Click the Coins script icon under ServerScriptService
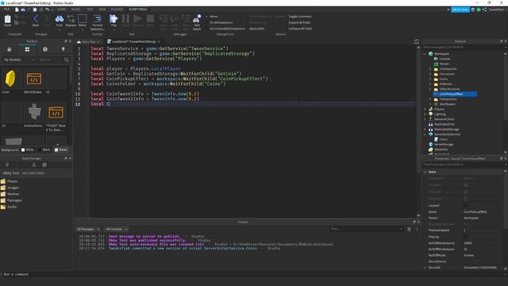The height and width of the screenshot is (286, 508). [436, 140]
